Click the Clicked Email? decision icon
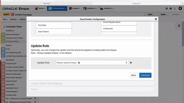The image size is (184, 103). [3, 64]
